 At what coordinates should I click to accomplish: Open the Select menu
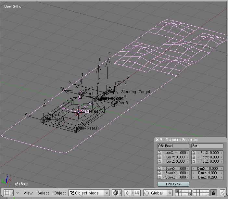click(x=43, y=193)
